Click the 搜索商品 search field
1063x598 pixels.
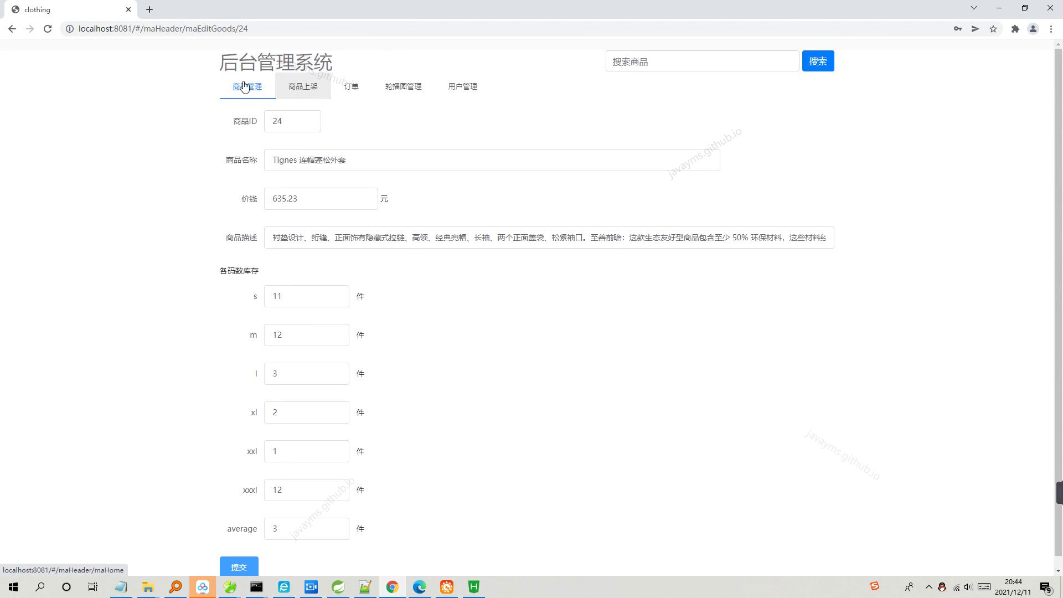[702, 61]
